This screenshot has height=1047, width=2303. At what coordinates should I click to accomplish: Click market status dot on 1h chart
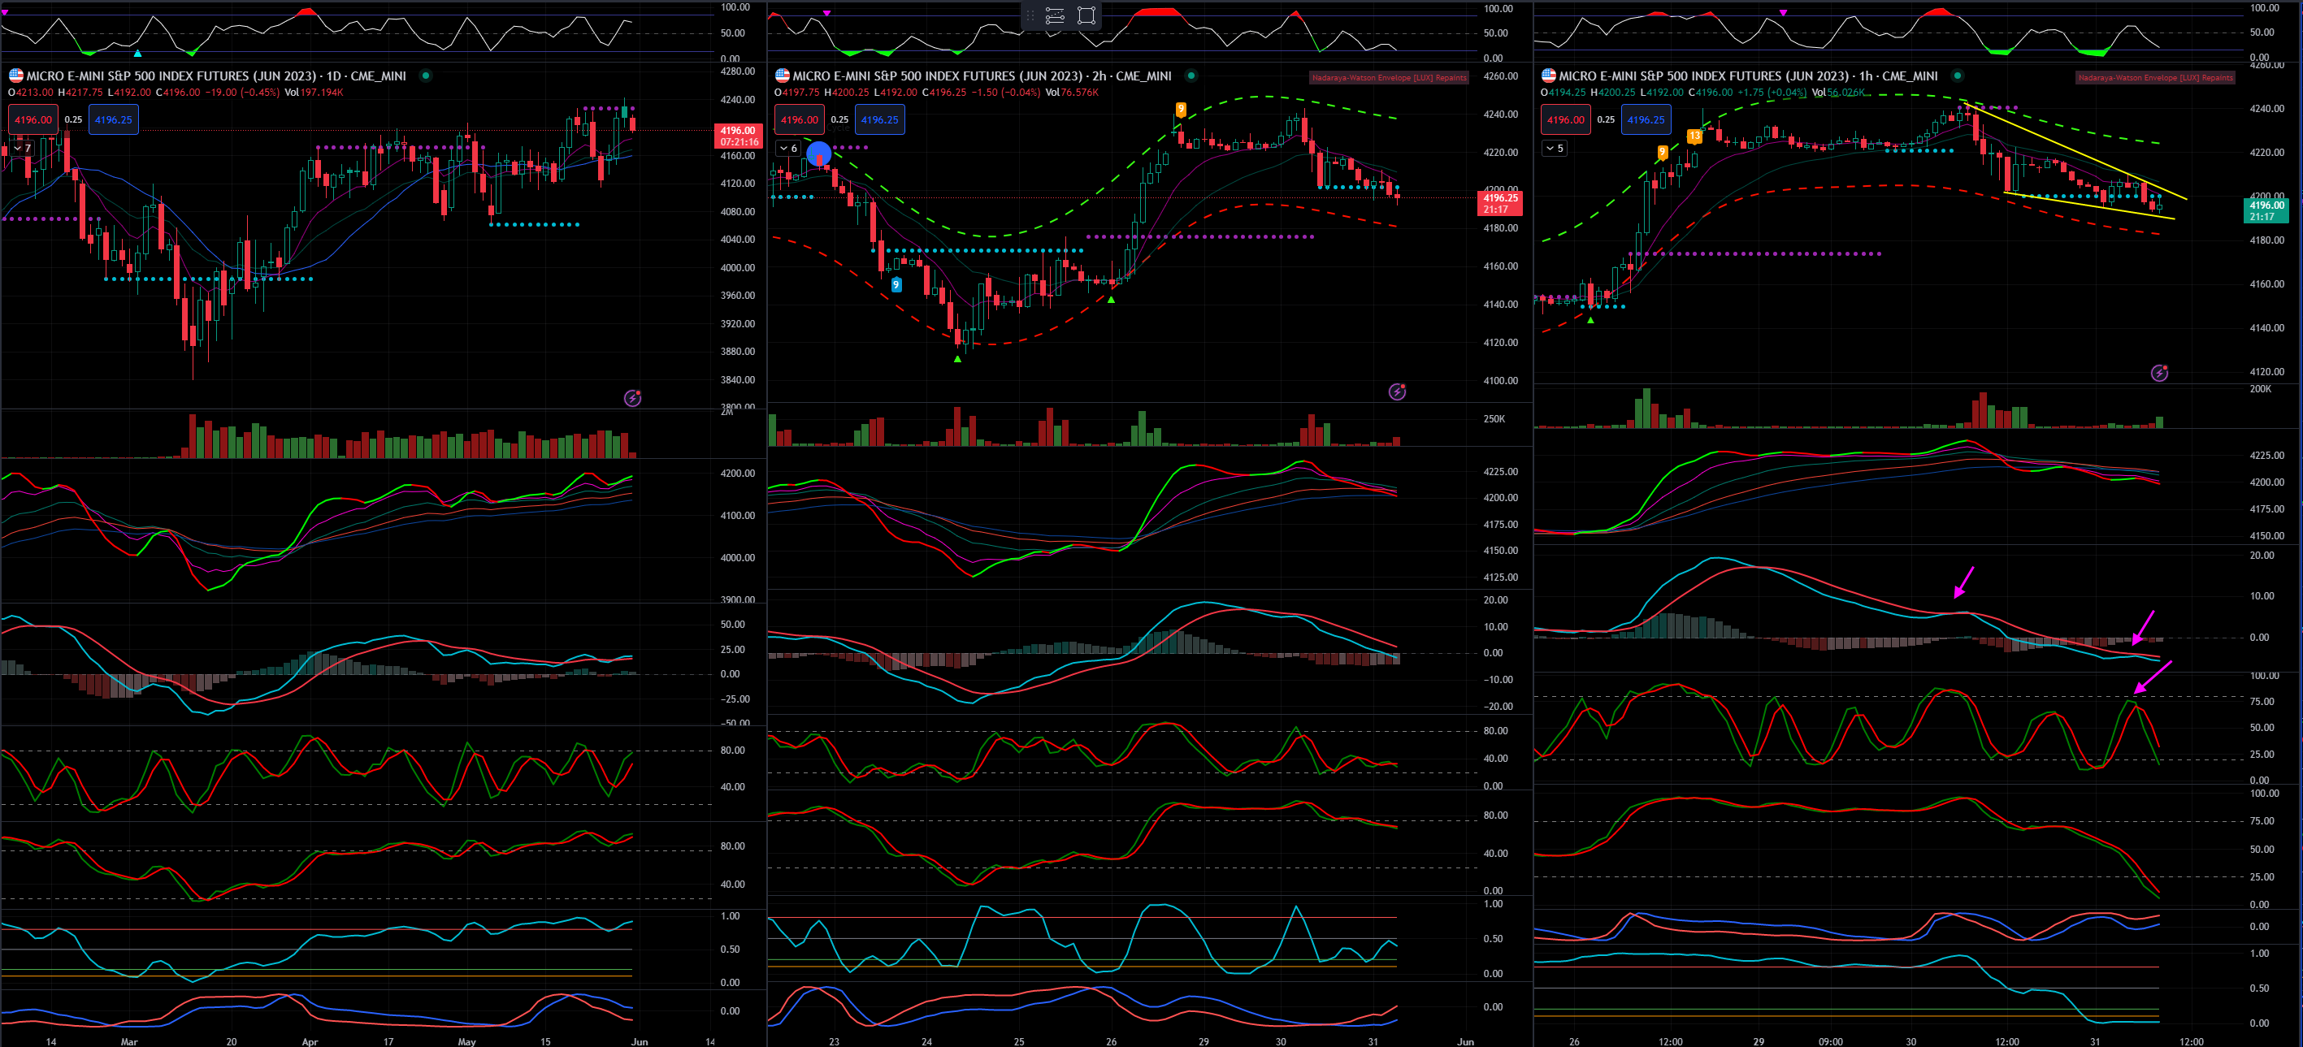pyautogui.click(x=1957, y=76)
